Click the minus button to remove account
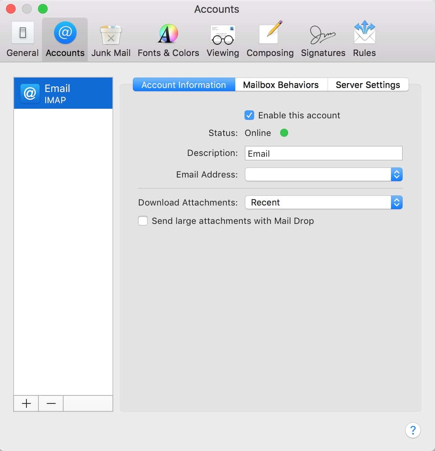 point(51,403)
